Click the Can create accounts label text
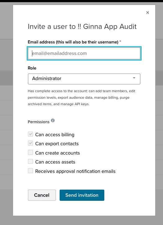Image resolution: width=163 pixels, height=225 pixels. coord(57,153)
